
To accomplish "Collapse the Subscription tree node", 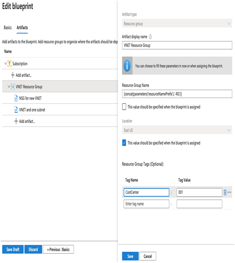I will (6, 63).
